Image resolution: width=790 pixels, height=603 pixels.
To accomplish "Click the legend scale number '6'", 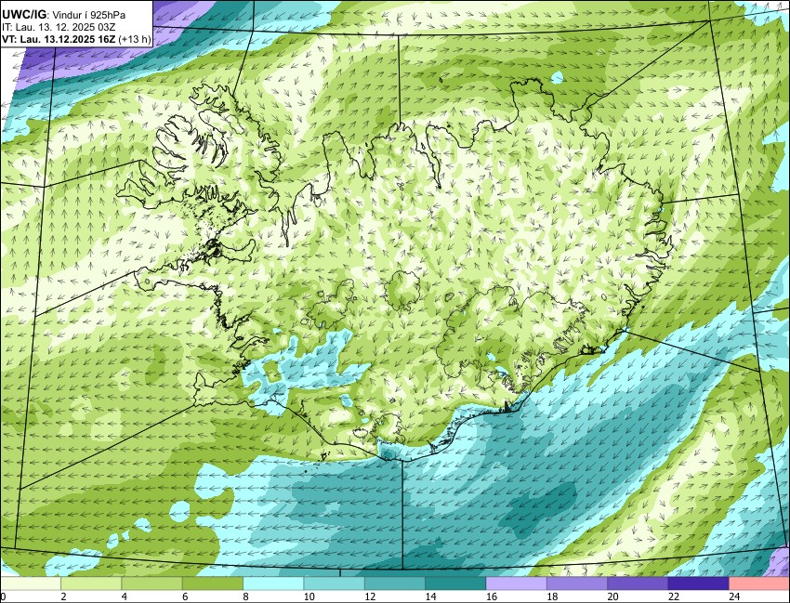I will tap(185, 596).
